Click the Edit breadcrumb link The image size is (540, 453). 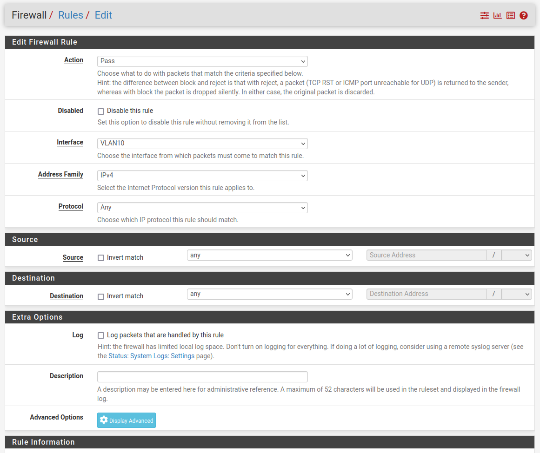tap(103, 15)
